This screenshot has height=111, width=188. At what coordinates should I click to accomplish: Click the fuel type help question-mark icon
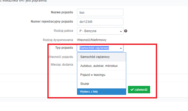[x=126, y=31]
